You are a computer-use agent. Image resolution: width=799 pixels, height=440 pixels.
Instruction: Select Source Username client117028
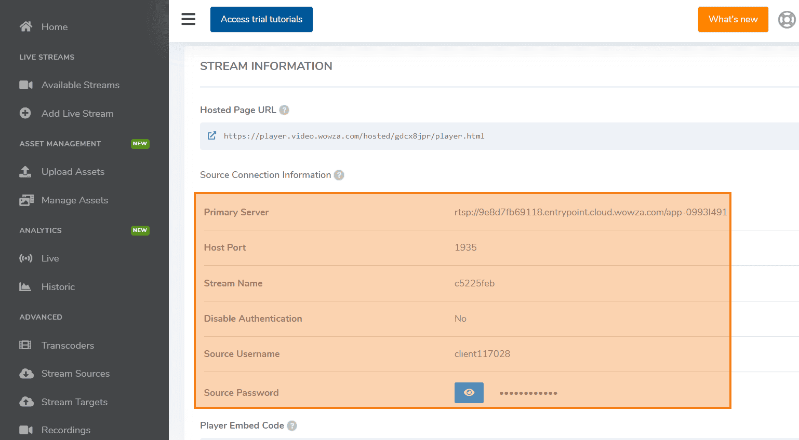(482, 354)
